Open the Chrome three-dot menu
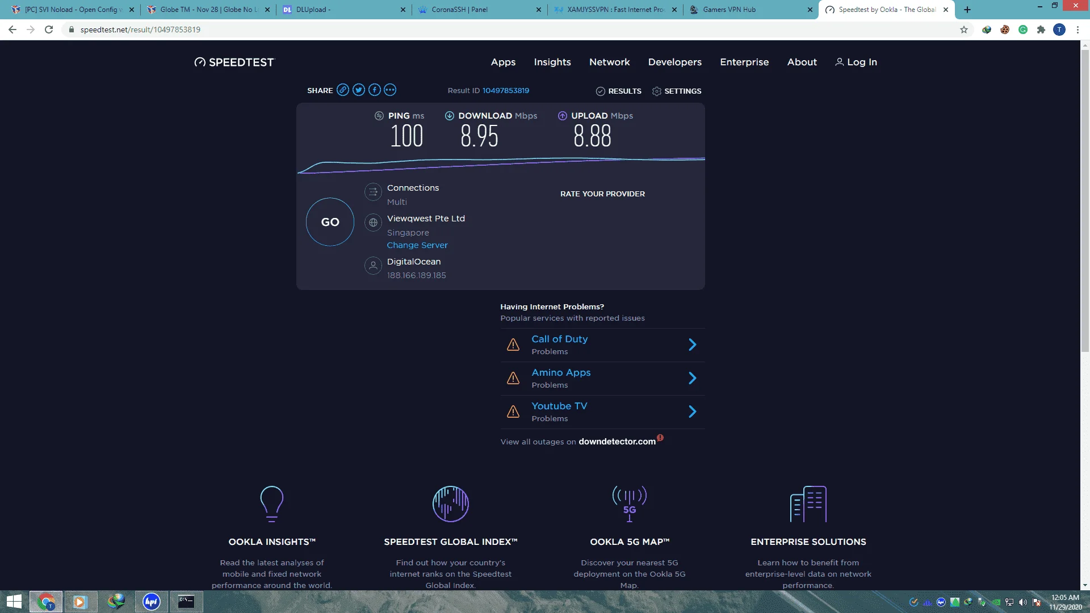Viewport: 1090px width, 613px height. [1078, 30]
